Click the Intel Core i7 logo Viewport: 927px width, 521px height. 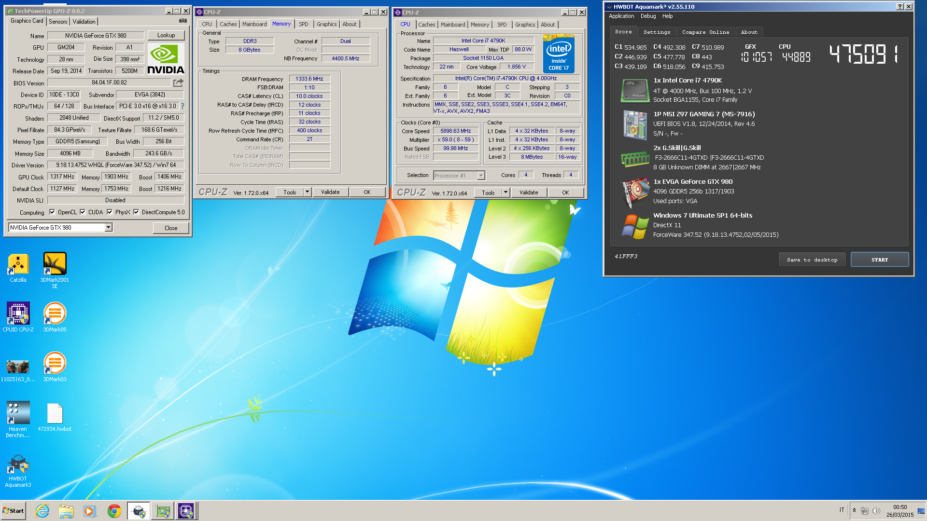tap(559, 54)
